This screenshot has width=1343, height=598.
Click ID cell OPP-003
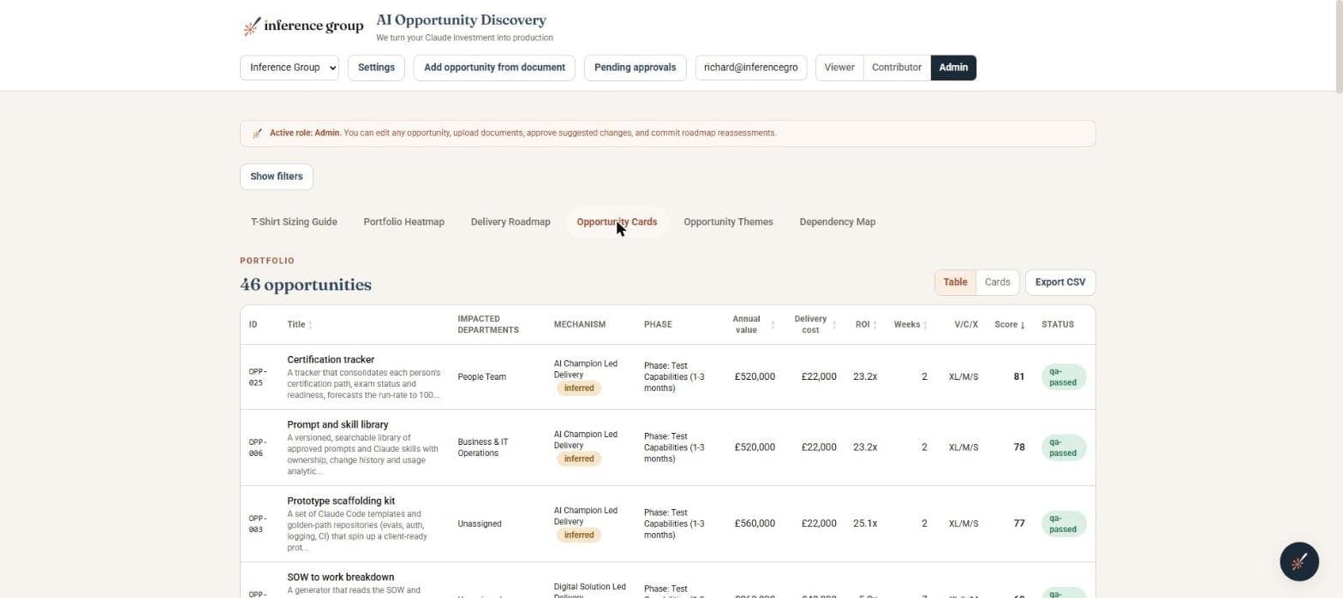pos(258,524)
